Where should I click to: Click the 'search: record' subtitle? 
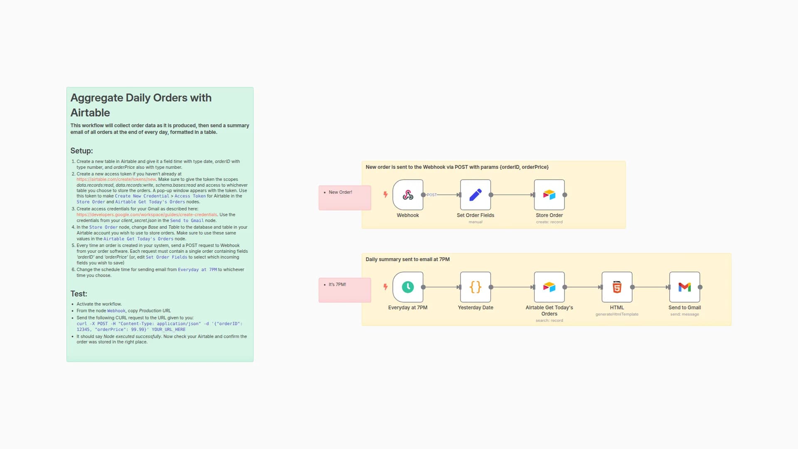(549, 321)
